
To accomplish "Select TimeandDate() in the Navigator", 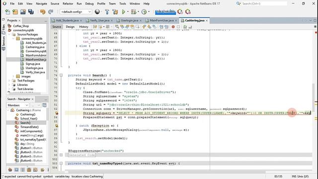I will pyautogui.click(x=29, y=127).
